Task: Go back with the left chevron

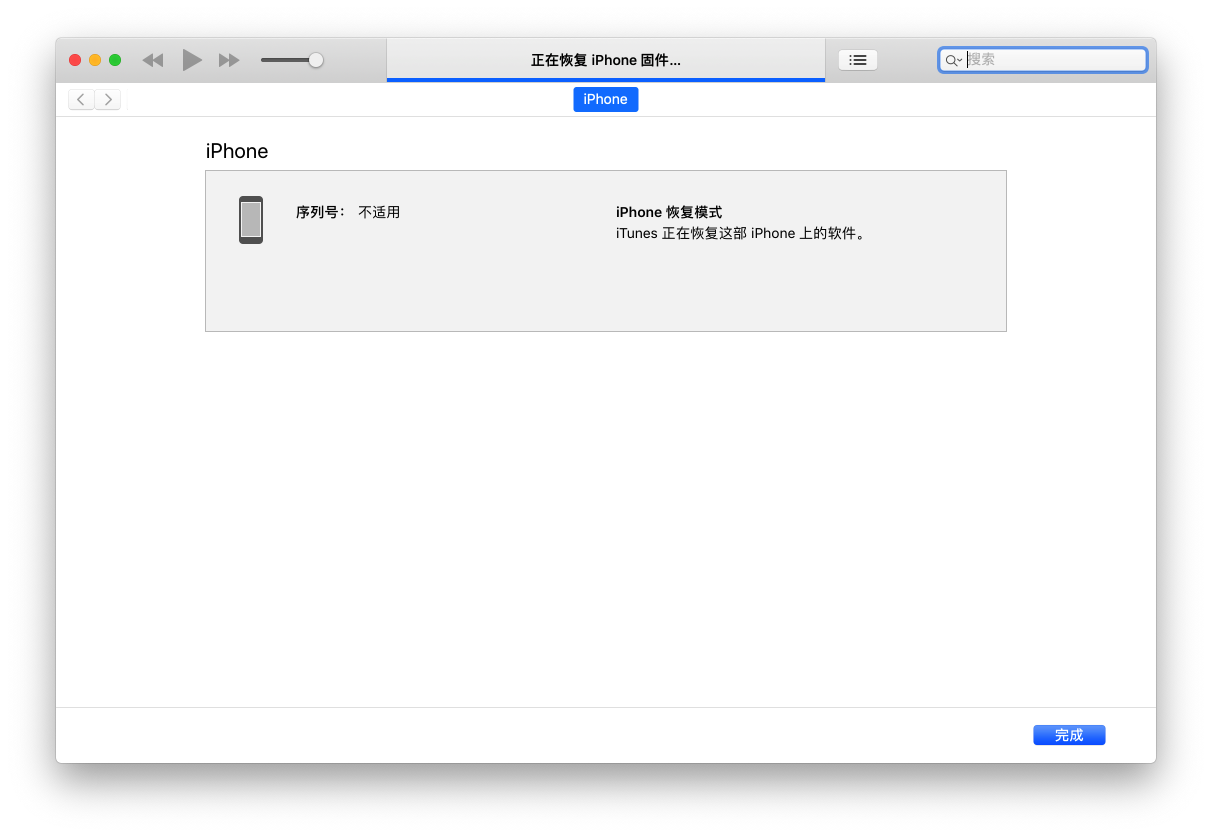Action: click(81, 99)
